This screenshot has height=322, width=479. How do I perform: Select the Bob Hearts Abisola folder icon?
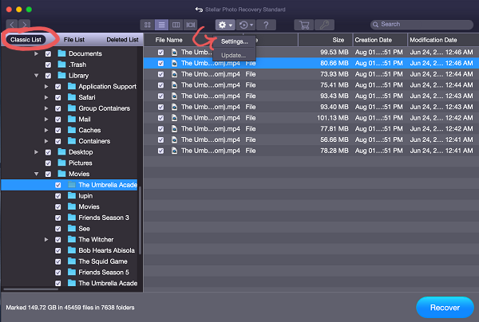(72, 250)
